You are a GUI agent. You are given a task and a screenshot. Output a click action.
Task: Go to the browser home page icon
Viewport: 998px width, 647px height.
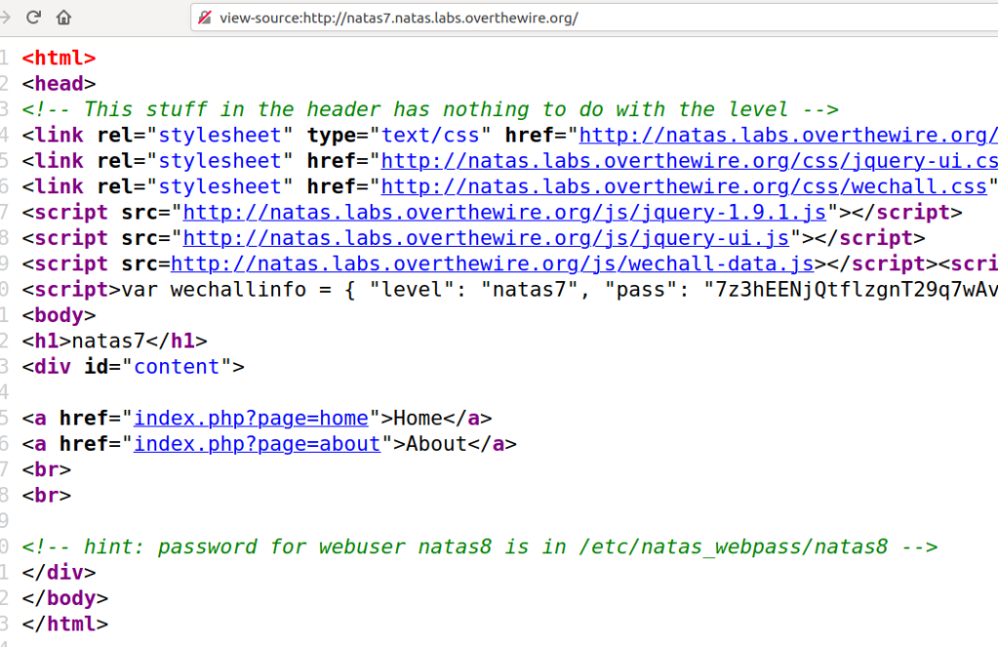tap(63, 18)
